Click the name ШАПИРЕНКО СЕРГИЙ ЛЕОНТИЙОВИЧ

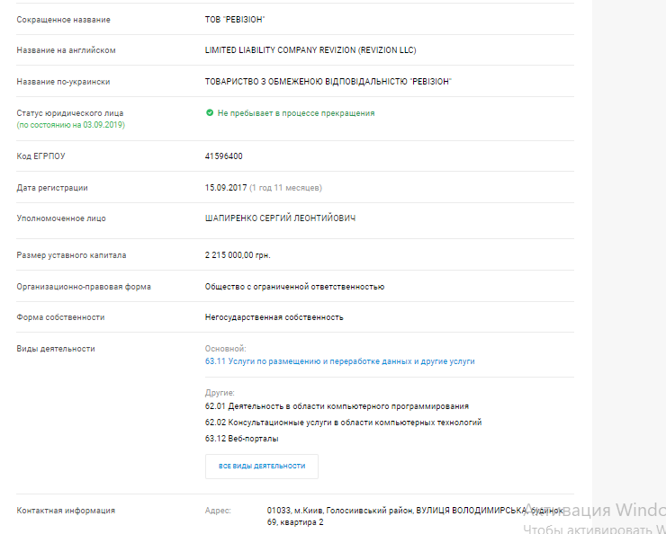tap(280, 218)
